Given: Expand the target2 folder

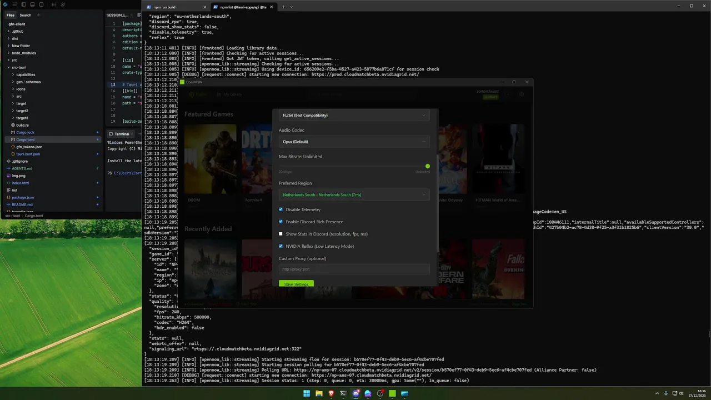Looking at the screenshot, I should [x=53, y=111].
